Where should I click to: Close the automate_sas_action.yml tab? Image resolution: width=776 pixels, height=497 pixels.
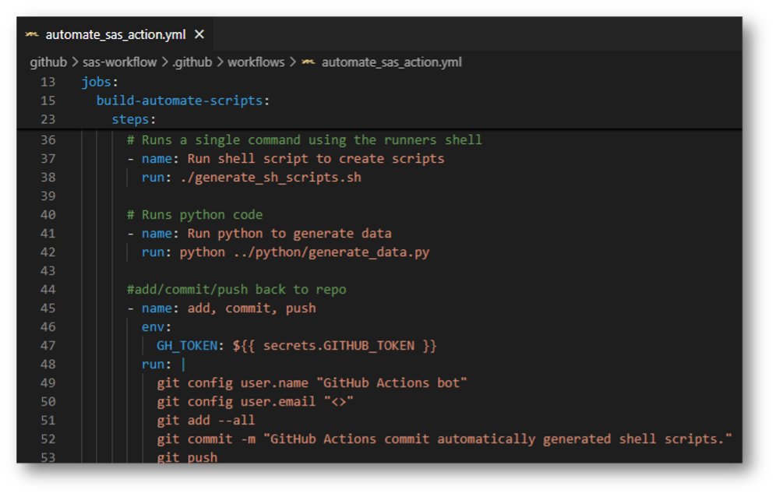[x=199, y=34]
